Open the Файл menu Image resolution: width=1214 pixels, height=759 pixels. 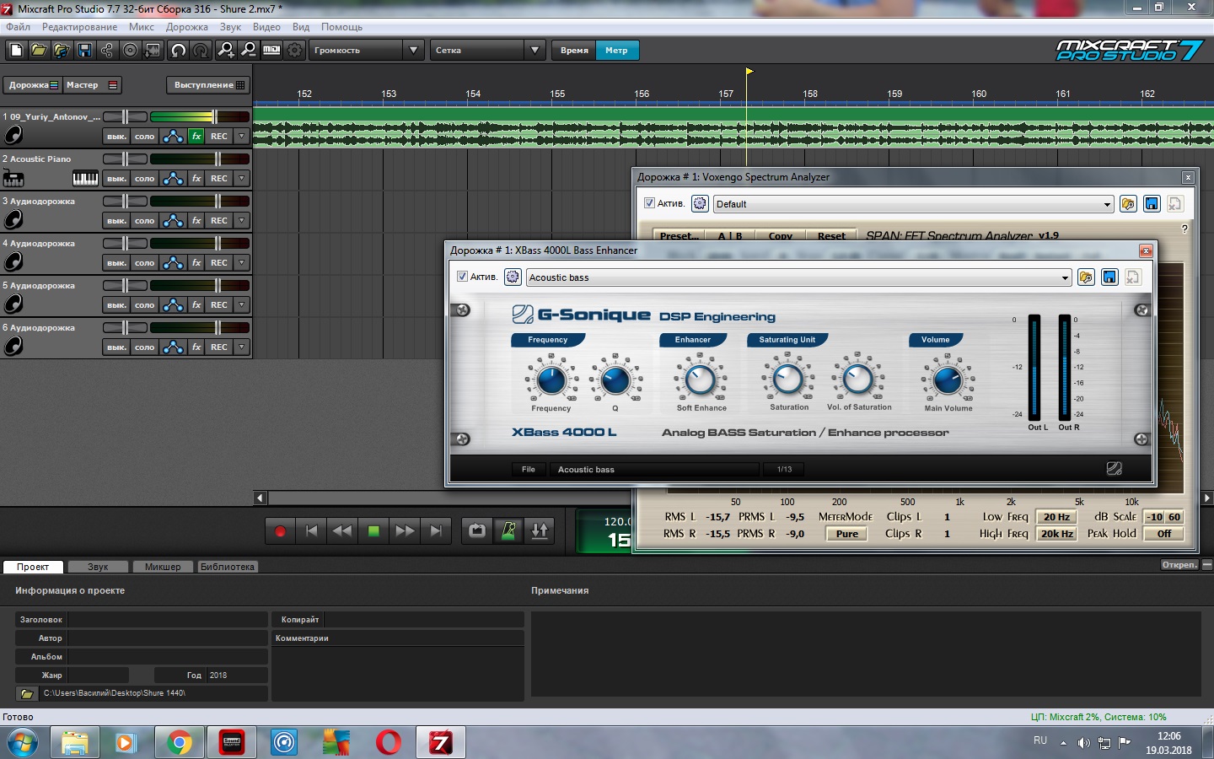18,27
